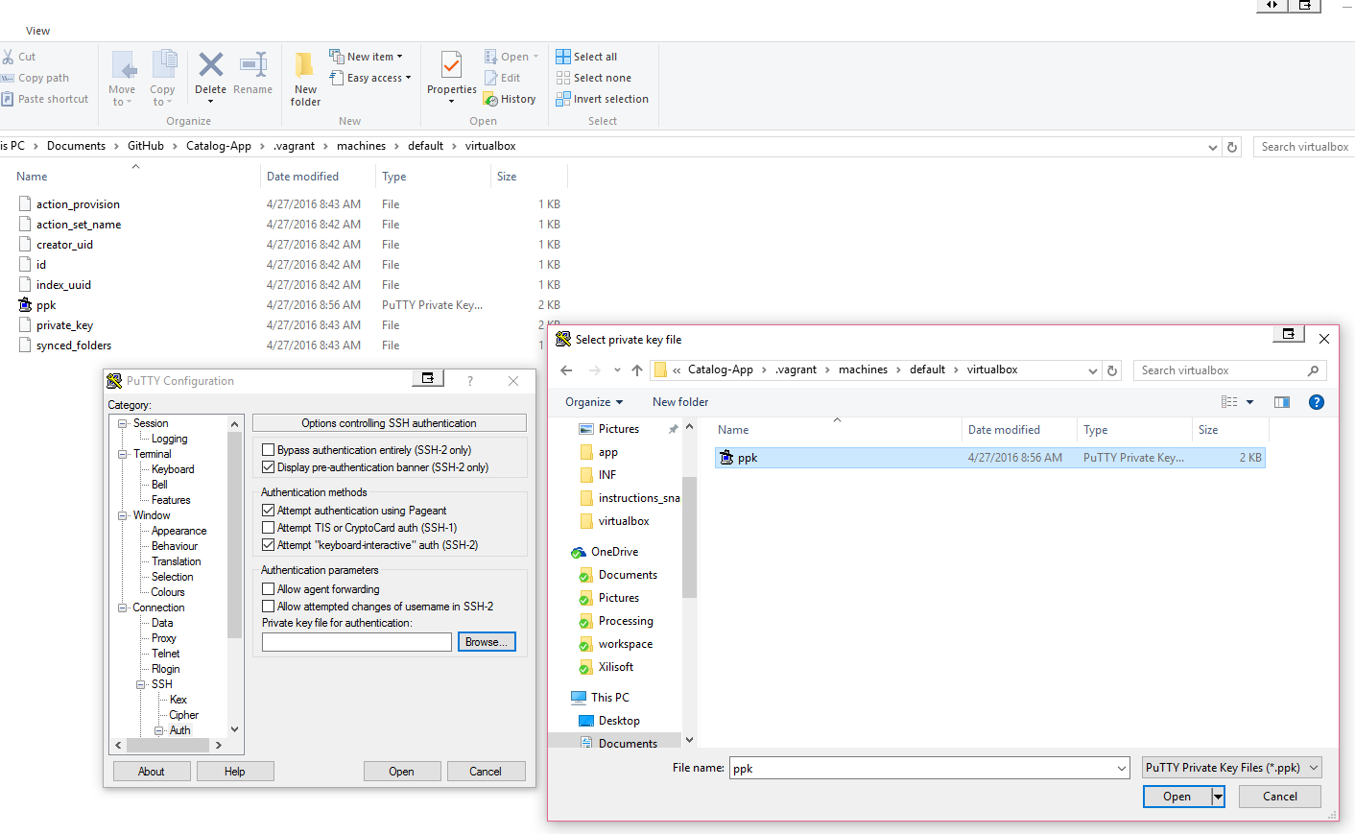Image resolution: width=1355 pixels, height=834 pixels.
Task: Click the private key file path field
Action: (x=357, y=642)
